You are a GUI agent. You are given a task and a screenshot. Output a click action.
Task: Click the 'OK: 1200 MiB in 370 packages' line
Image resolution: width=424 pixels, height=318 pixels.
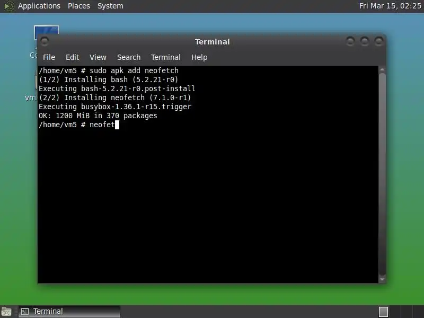click(x=98, y=116)
